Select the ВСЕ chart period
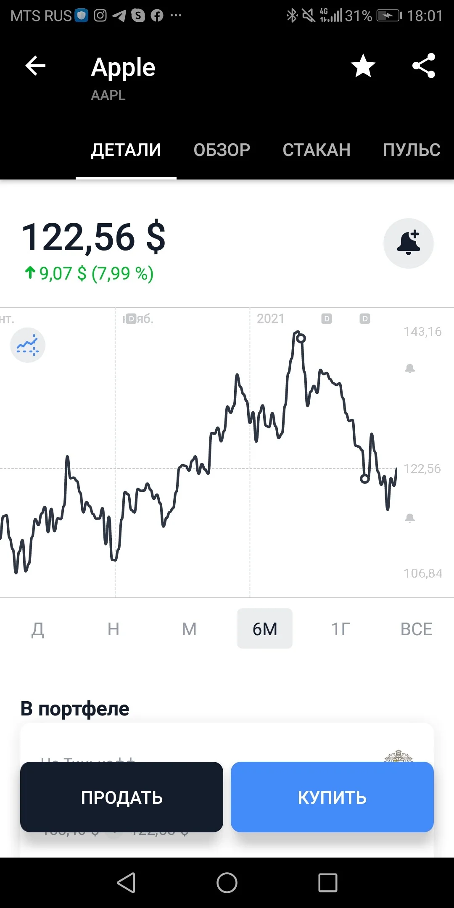Viewport: 454px width, 908px height. pos(416,629)
